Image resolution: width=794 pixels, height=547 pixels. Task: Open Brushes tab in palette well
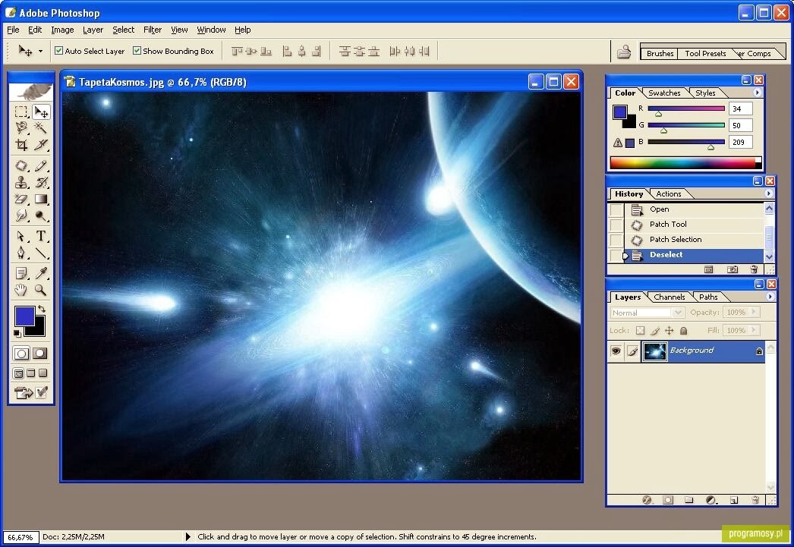point(660,53)
